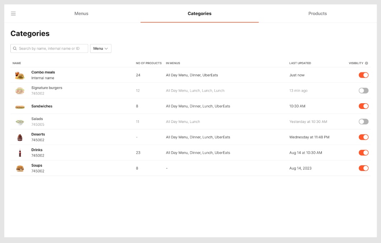Open the Salads thumbnail image
This screenshot has width=381, height=243.
[x=20, y=122]
